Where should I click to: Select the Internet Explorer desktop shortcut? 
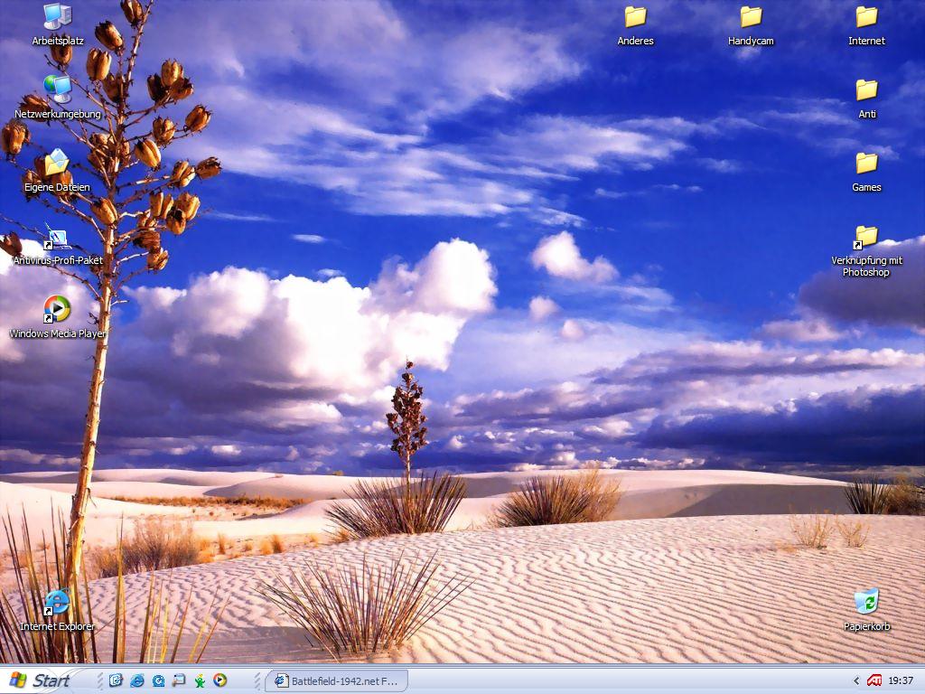coord(57,610)
